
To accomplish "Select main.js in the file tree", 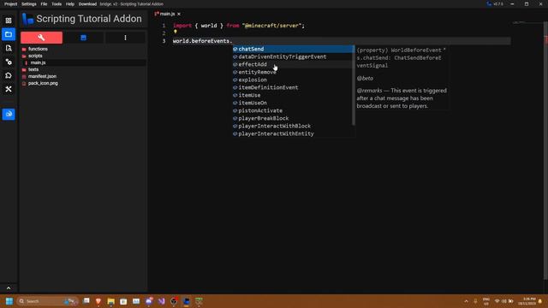I will [38, 62].
